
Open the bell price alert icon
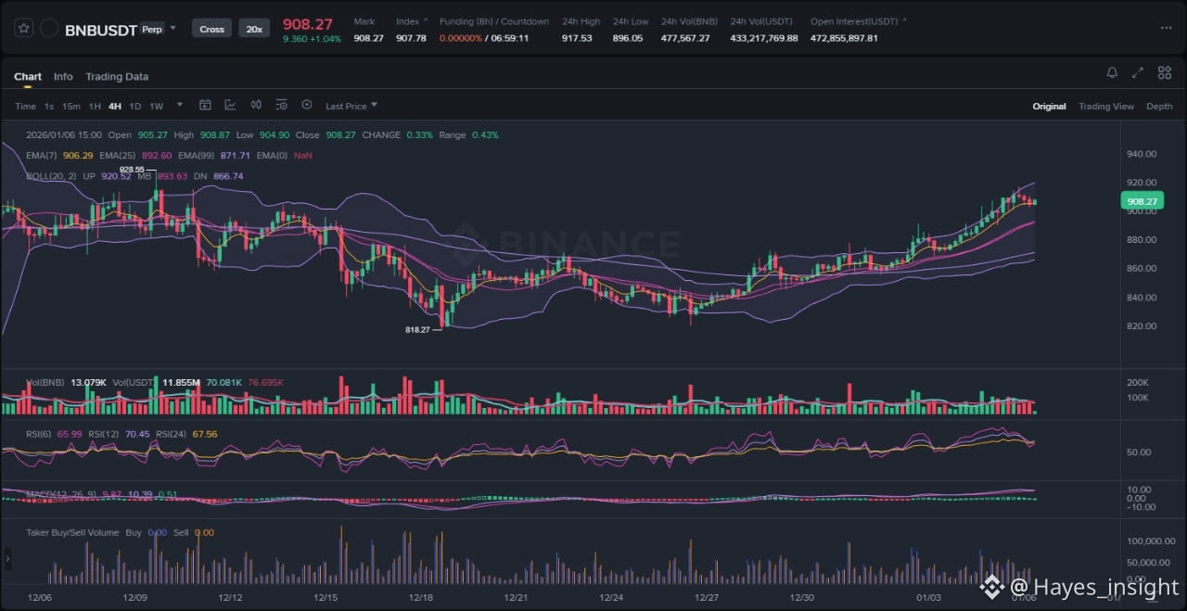pos(1112,73)
